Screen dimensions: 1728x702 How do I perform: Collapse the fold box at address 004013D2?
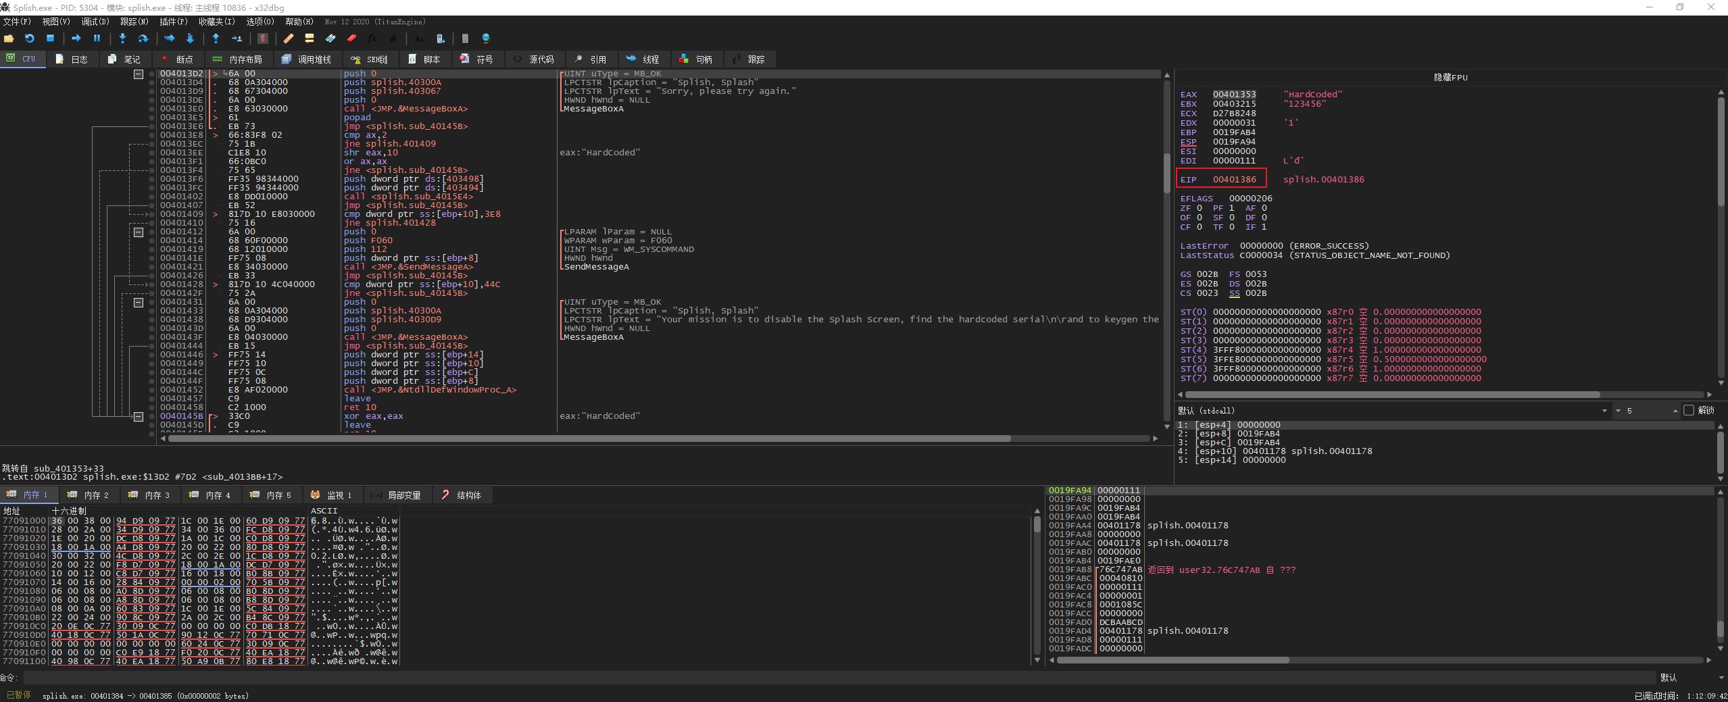click(139, 74)
